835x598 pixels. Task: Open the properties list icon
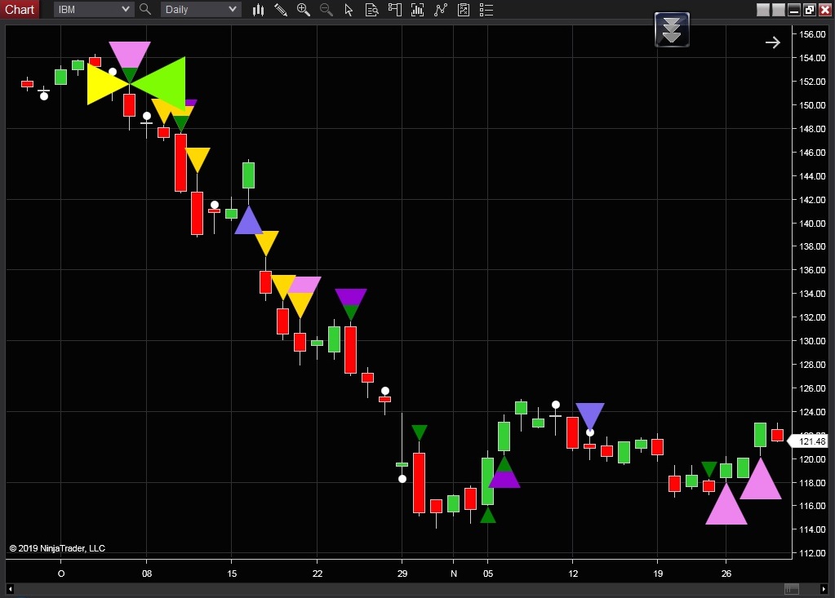(x=486, y=10)
